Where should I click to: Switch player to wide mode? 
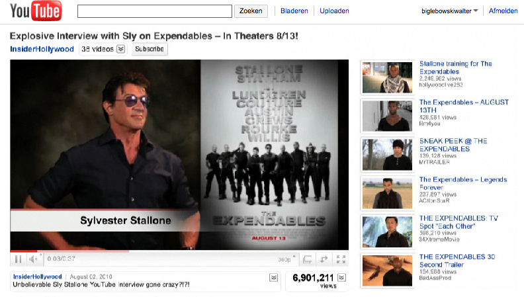click(x=308, y=259)
